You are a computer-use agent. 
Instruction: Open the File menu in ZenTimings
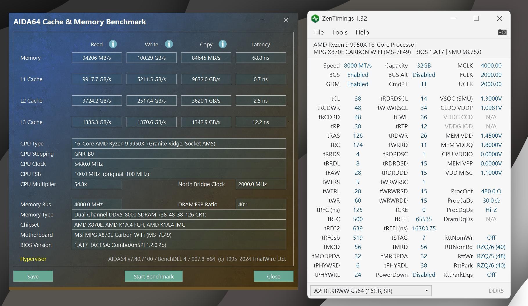click(319, 32)
